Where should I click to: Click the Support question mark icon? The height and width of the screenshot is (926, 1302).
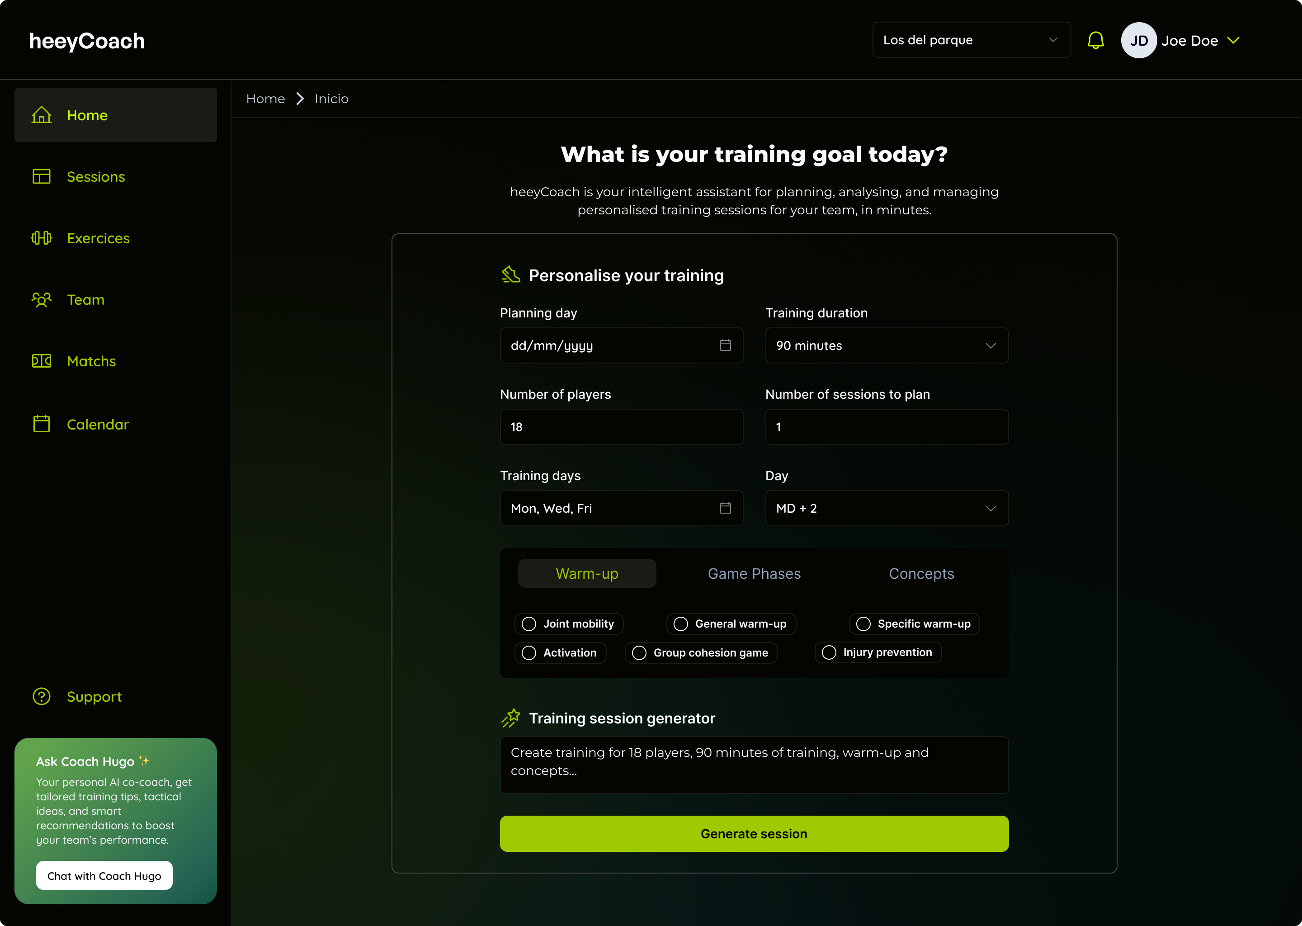[x=42, y=696]
